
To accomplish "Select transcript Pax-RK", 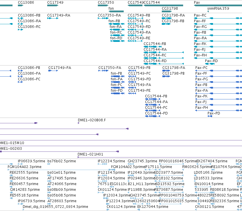I will (x=200, y=44).
